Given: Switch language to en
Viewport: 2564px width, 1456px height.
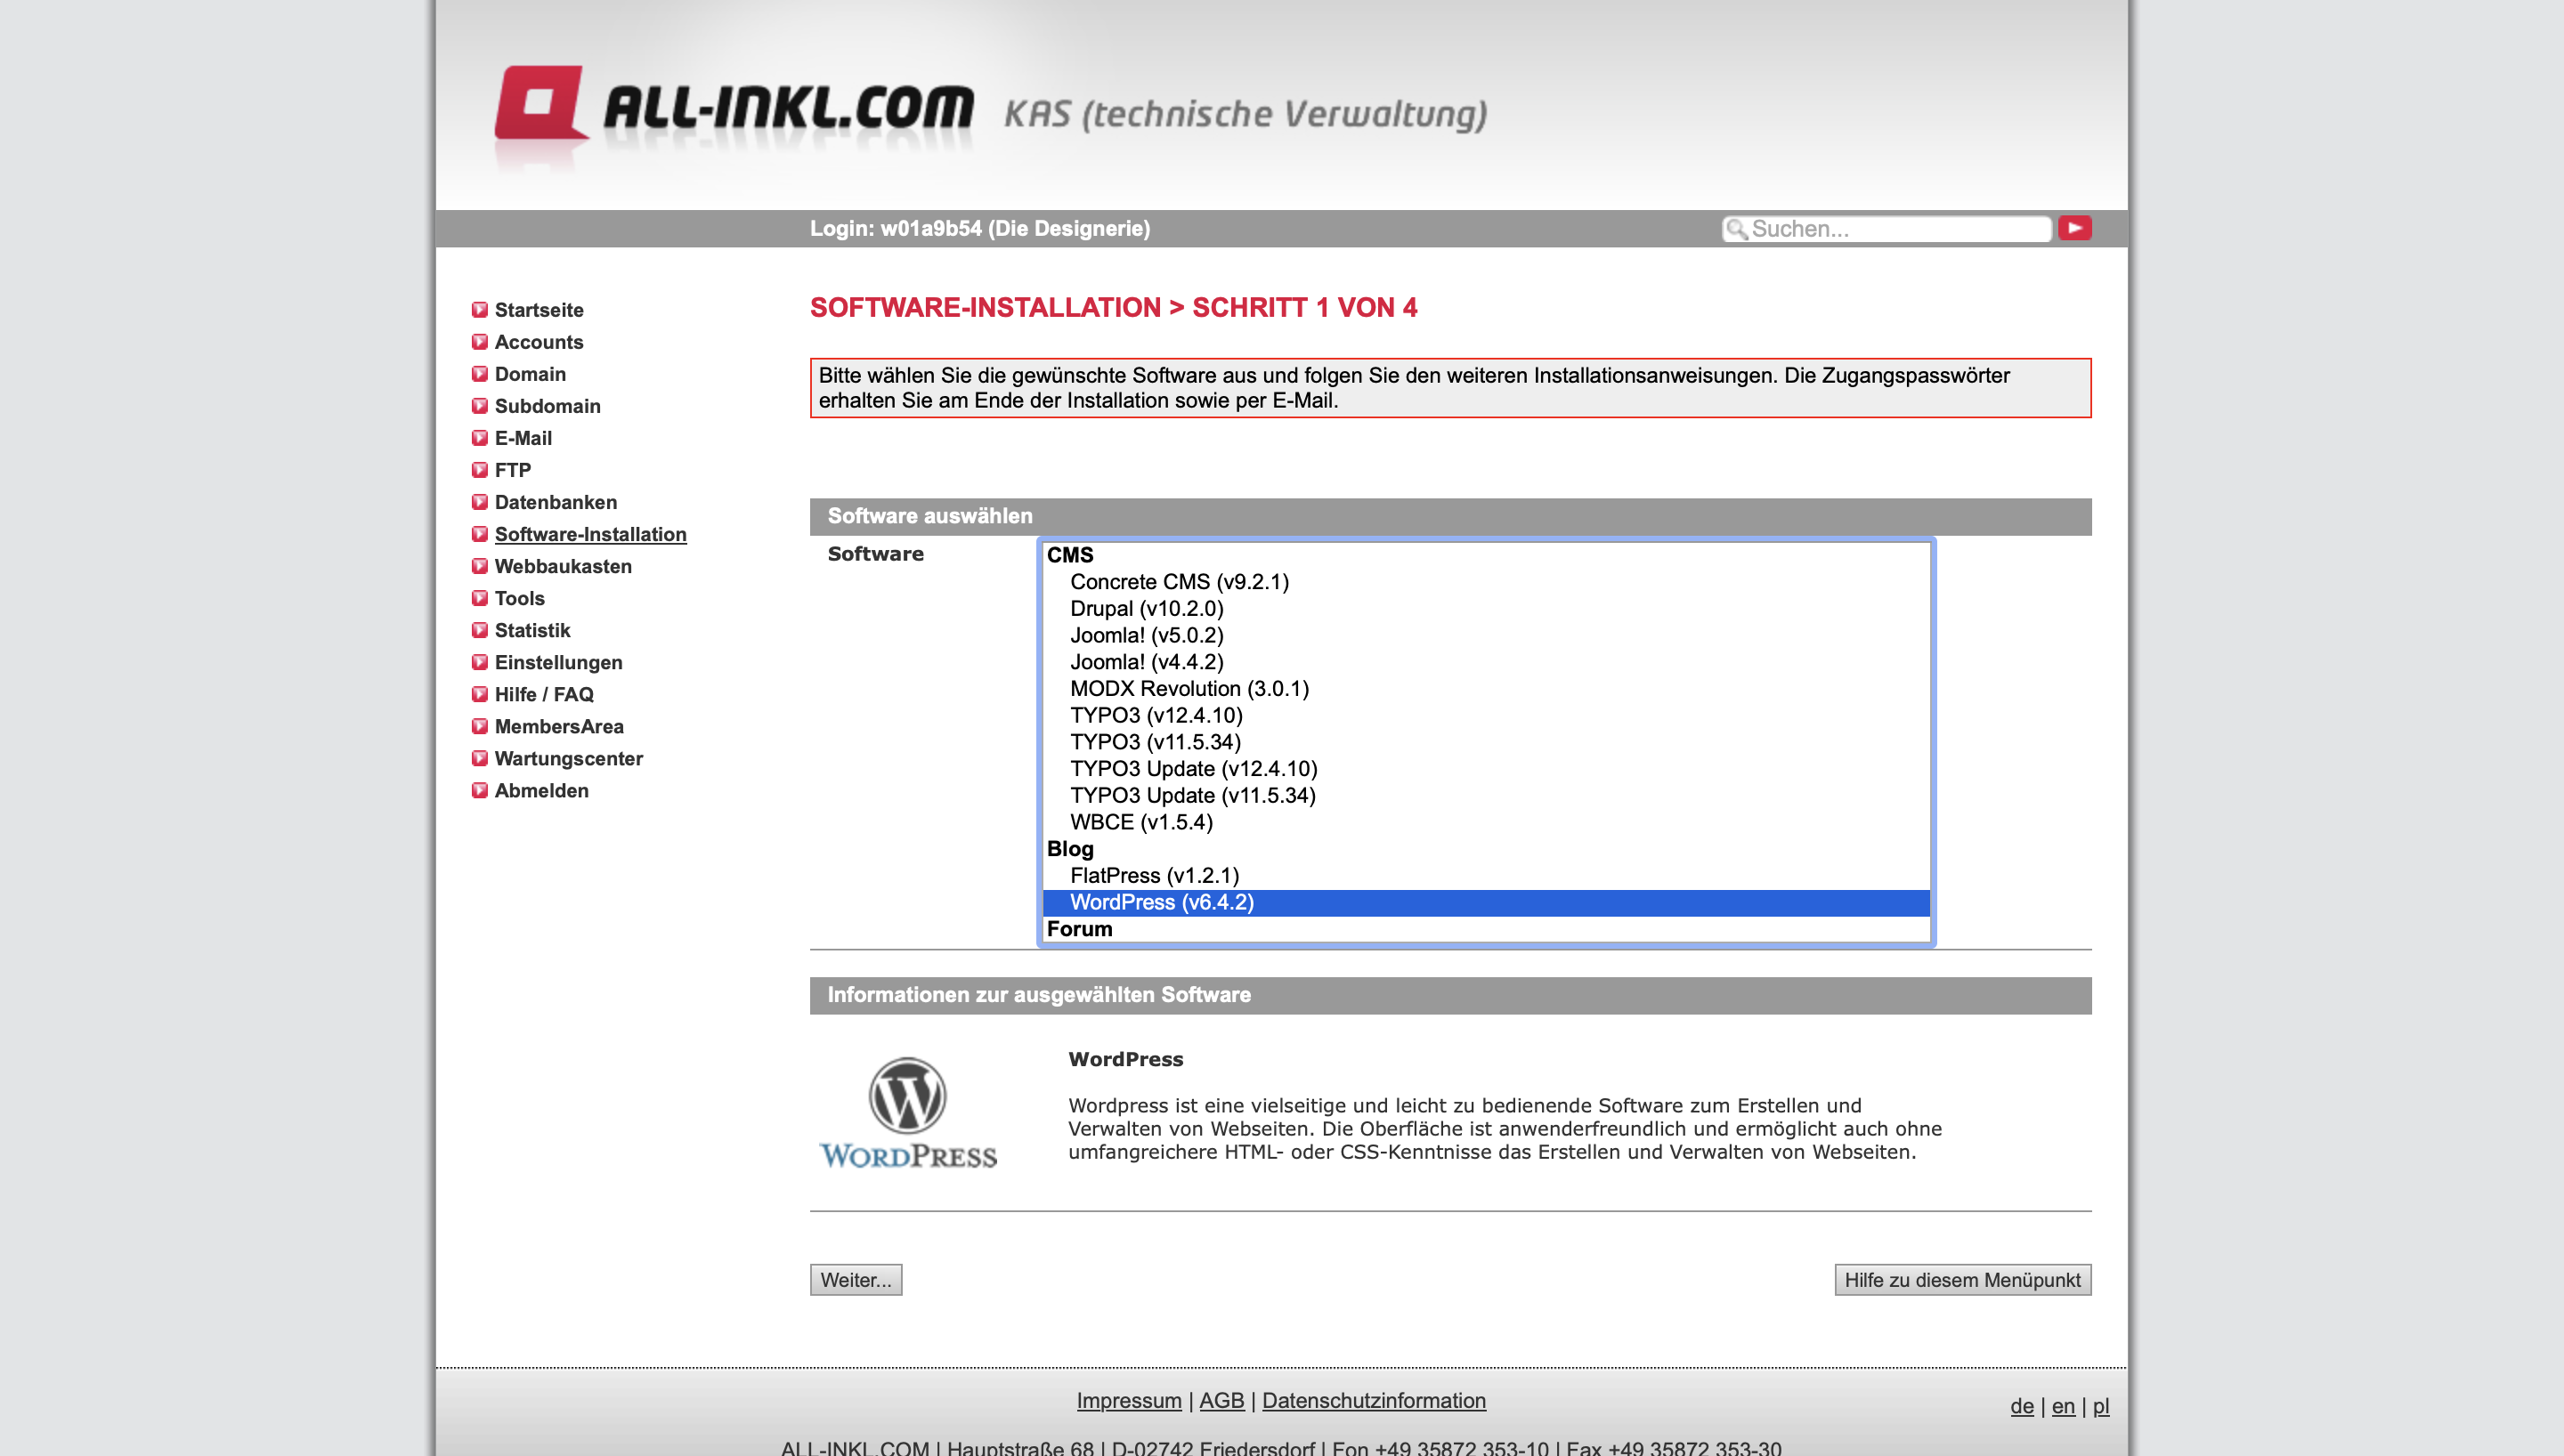Looking at the screenshot, I should click(2063, 1406).
